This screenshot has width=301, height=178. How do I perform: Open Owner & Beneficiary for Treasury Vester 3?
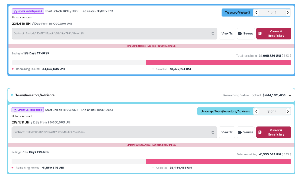274,34
